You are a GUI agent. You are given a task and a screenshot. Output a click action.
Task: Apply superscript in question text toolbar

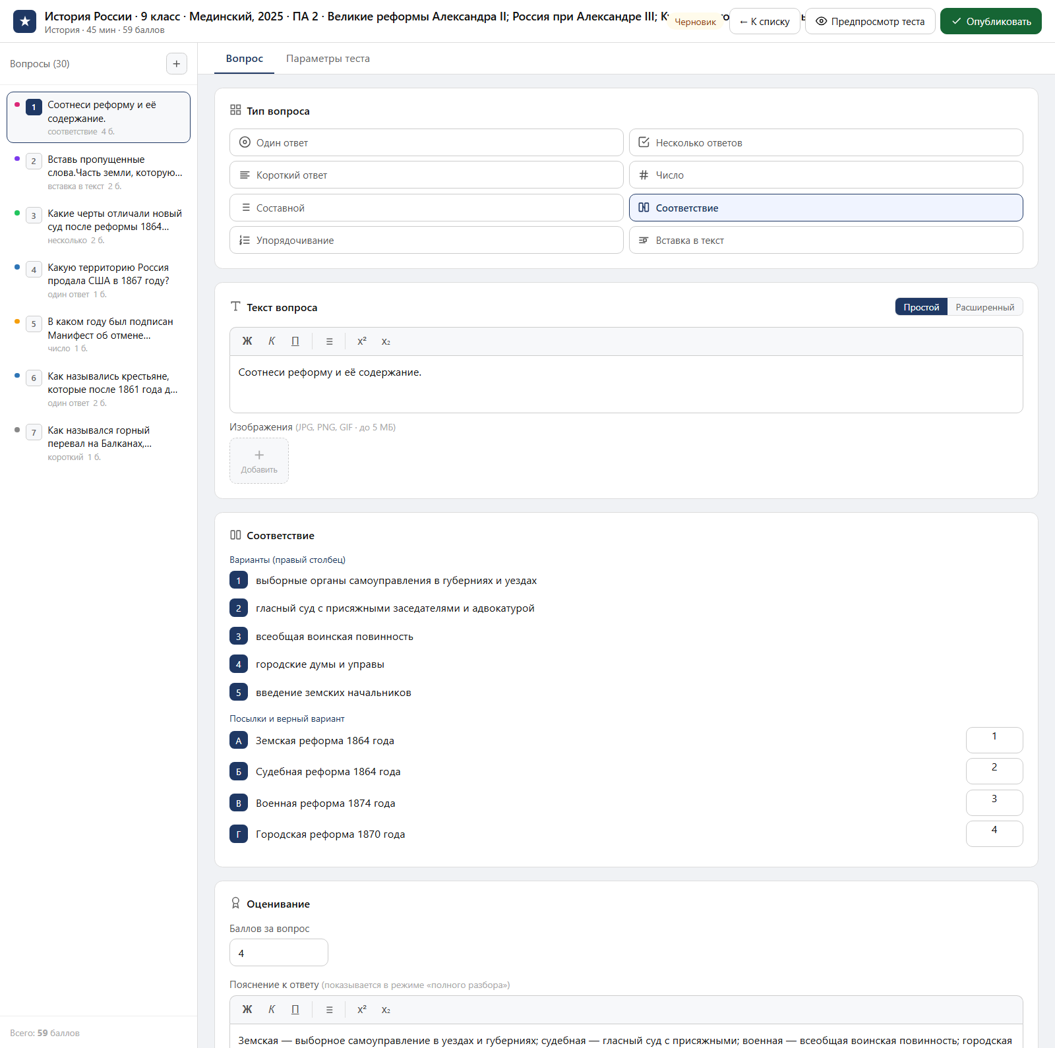(x=362, y=341)
